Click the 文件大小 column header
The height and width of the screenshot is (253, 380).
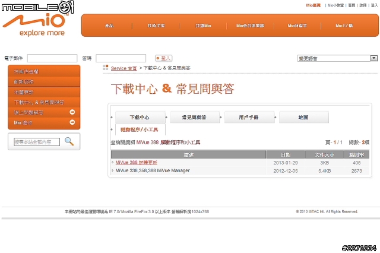click(x=324, y=154)
